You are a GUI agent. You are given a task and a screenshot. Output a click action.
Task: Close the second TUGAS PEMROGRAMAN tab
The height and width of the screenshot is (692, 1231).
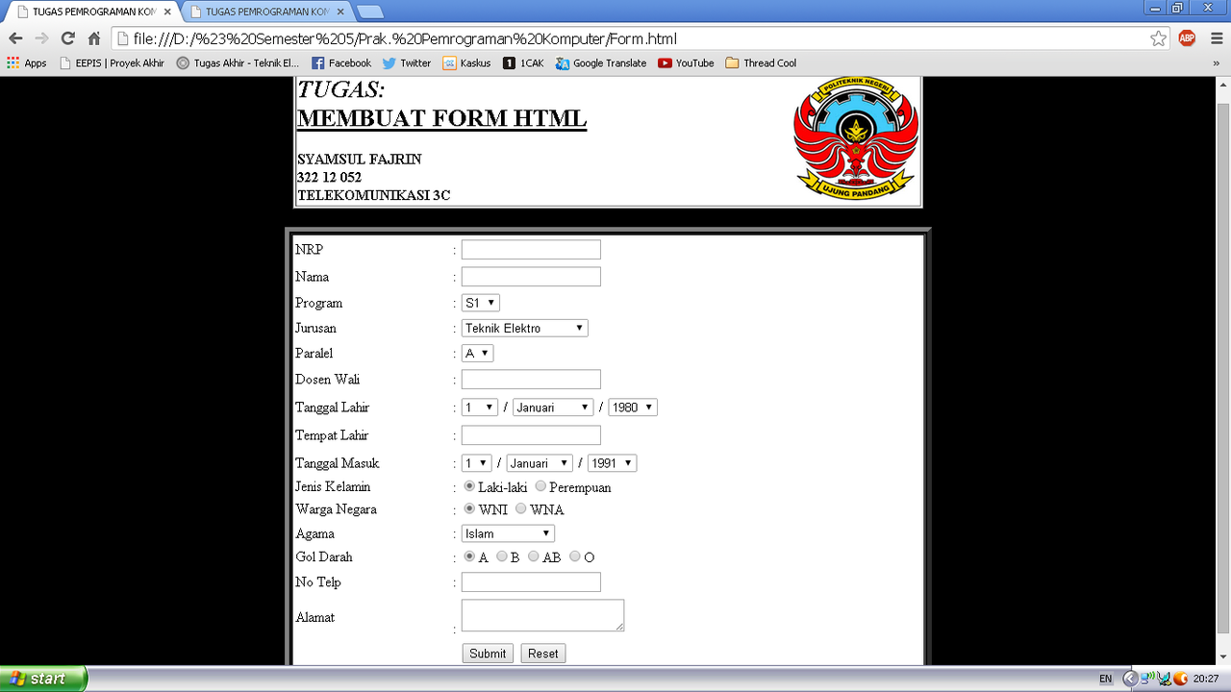(x=340, y=12)
